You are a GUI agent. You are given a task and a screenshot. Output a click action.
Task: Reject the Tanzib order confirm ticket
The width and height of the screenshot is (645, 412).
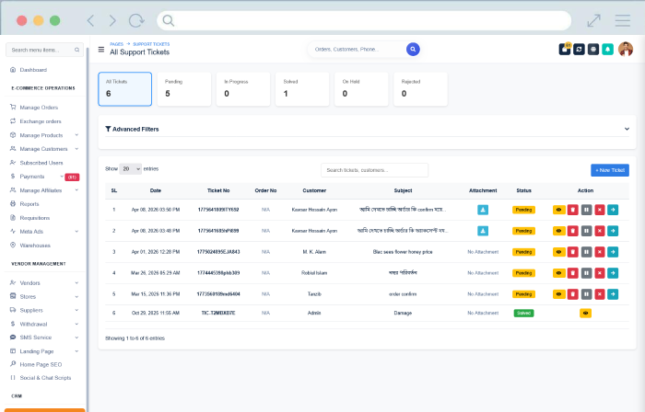pyautogui.click(x=599, y=293)
